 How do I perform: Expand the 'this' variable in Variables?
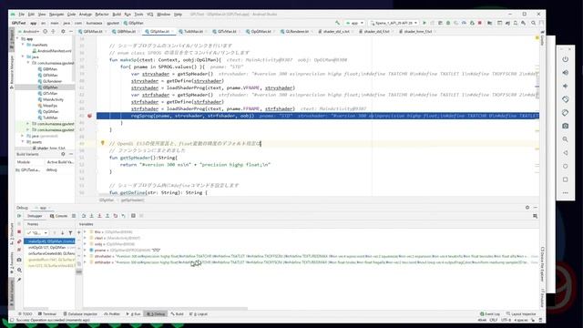point(85,231)
